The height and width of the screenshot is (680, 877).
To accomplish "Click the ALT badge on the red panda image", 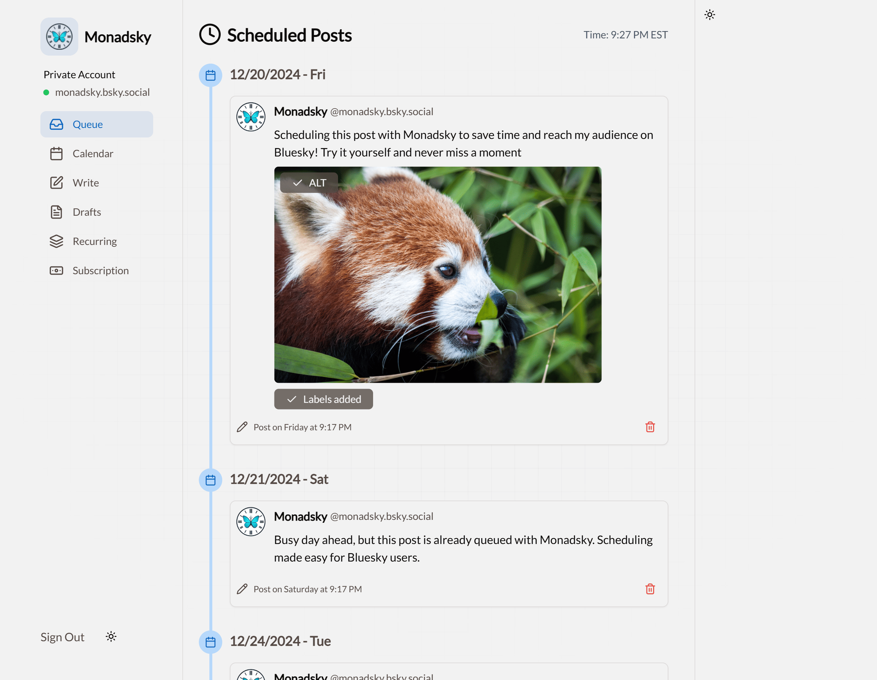I will click(309, 183).
